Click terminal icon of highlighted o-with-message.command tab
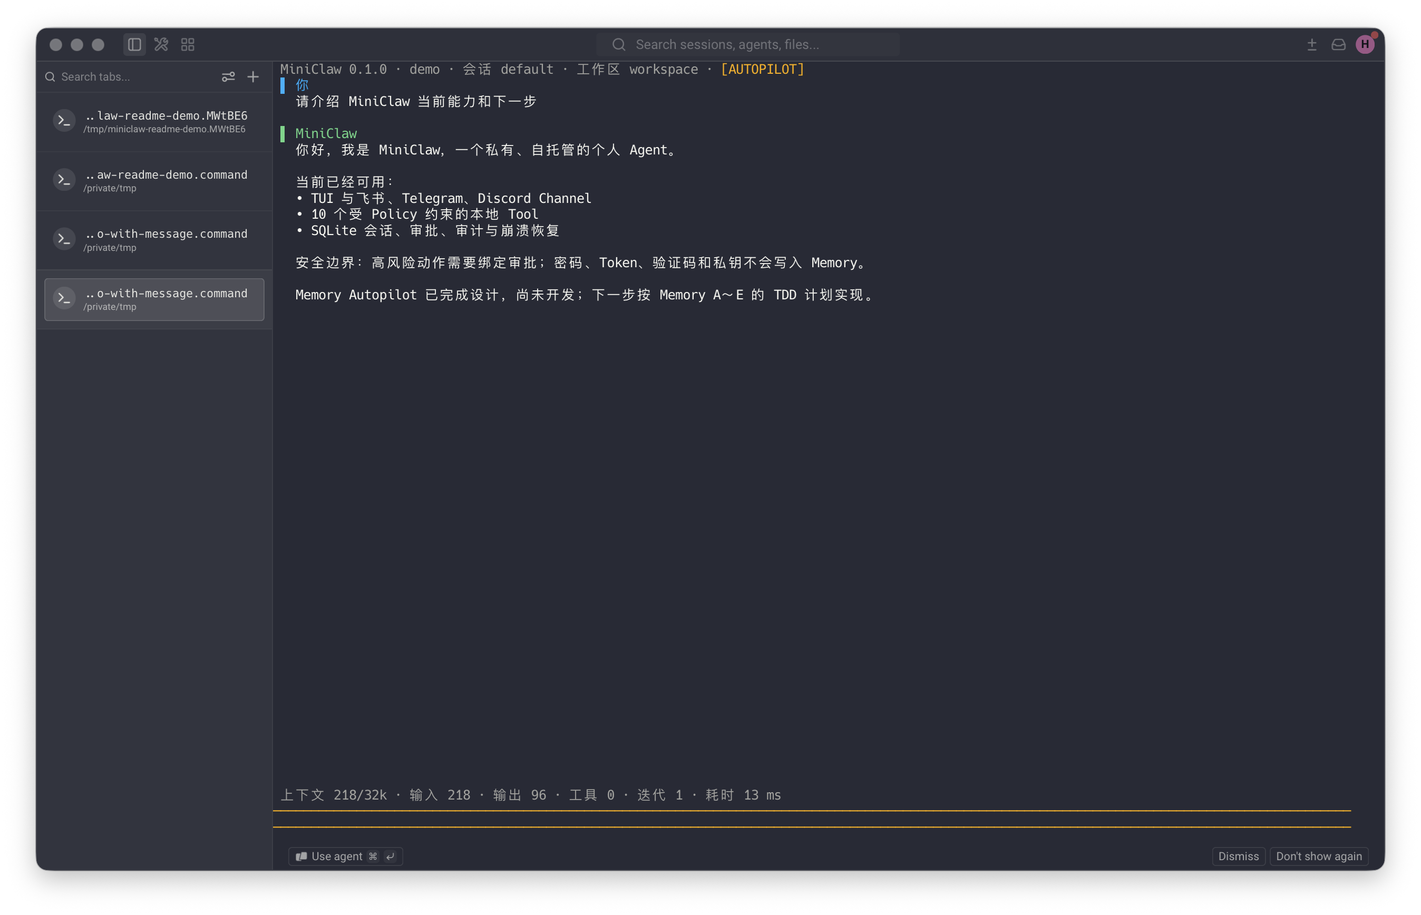This screenshot has height=915, width=1421. [x=64, y=298]
